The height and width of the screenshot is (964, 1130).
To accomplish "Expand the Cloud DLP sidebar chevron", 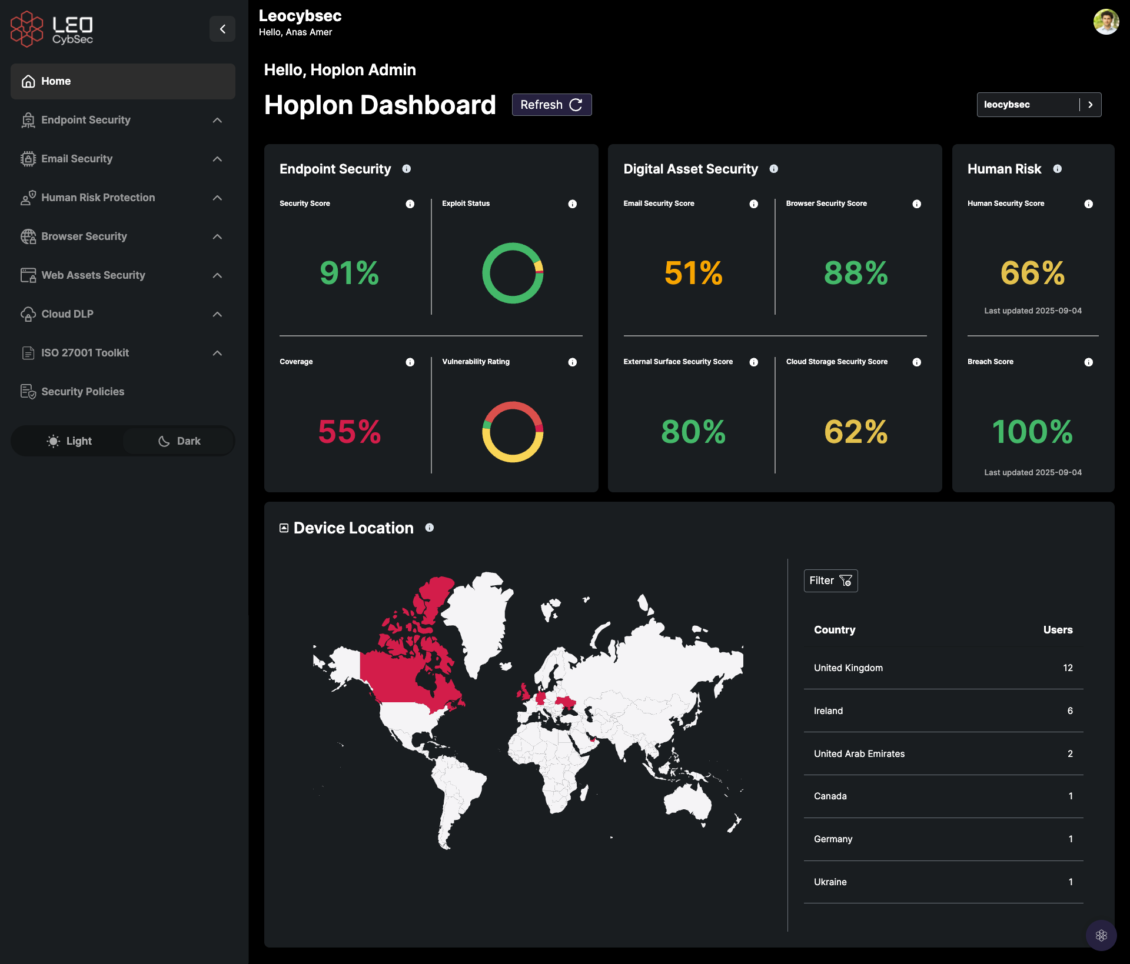I will [x=217, y=314].
